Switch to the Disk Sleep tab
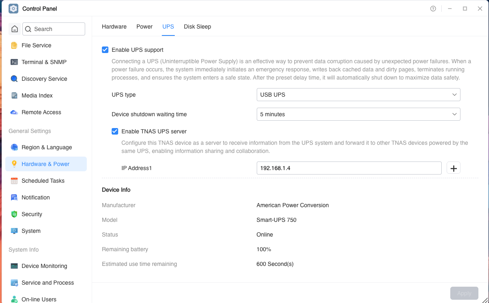 pyautogui.click(x=197, y=27)
